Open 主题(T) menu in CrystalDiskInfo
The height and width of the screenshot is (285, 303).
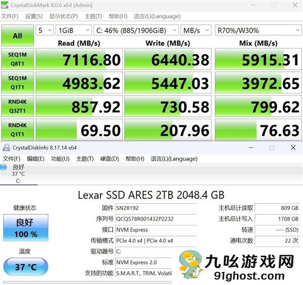click(85, 159)
